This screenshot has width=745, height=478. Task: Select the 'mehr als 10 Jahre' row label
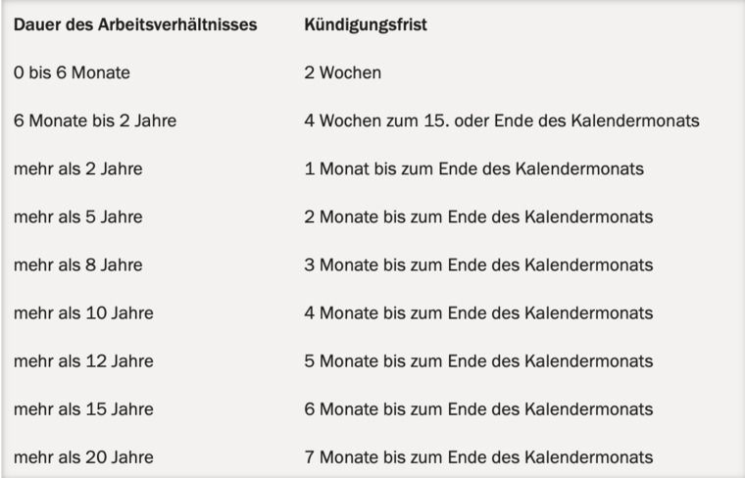click(x=83, y=312)
